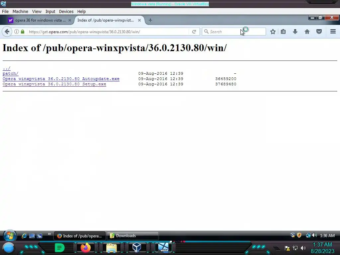This screenshot has width=340, height=255.
Task: Click the Vista security shield tray icon
Action: coord(299,235)
